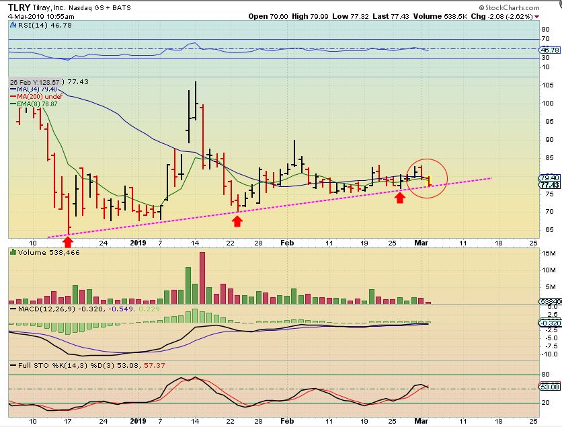Image resolution: width=562 pixels, height=427 pixels.
Task: Click the red circle annotation near March
Action: pos(427,178)
